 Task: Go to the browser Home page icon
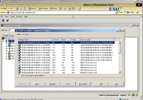pyautogui.click(x=25, y=8)
